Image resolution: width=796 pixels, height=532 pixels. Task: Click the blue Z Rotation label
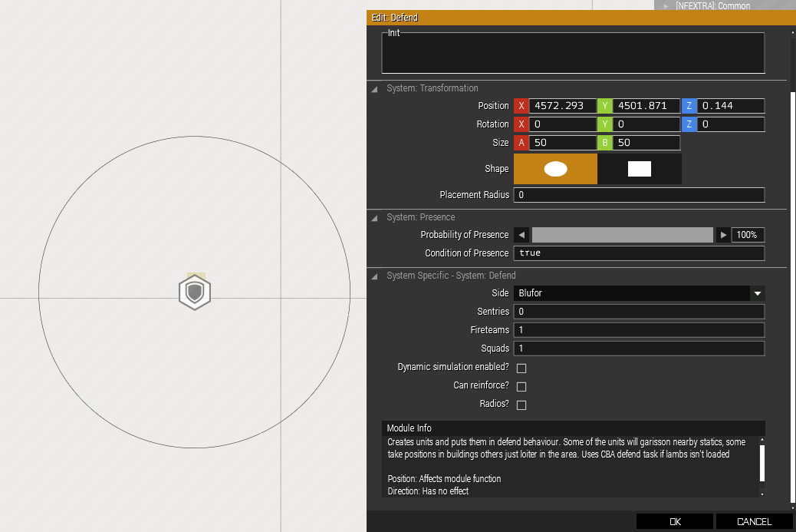pyautogui.click(x=689, y=124)
